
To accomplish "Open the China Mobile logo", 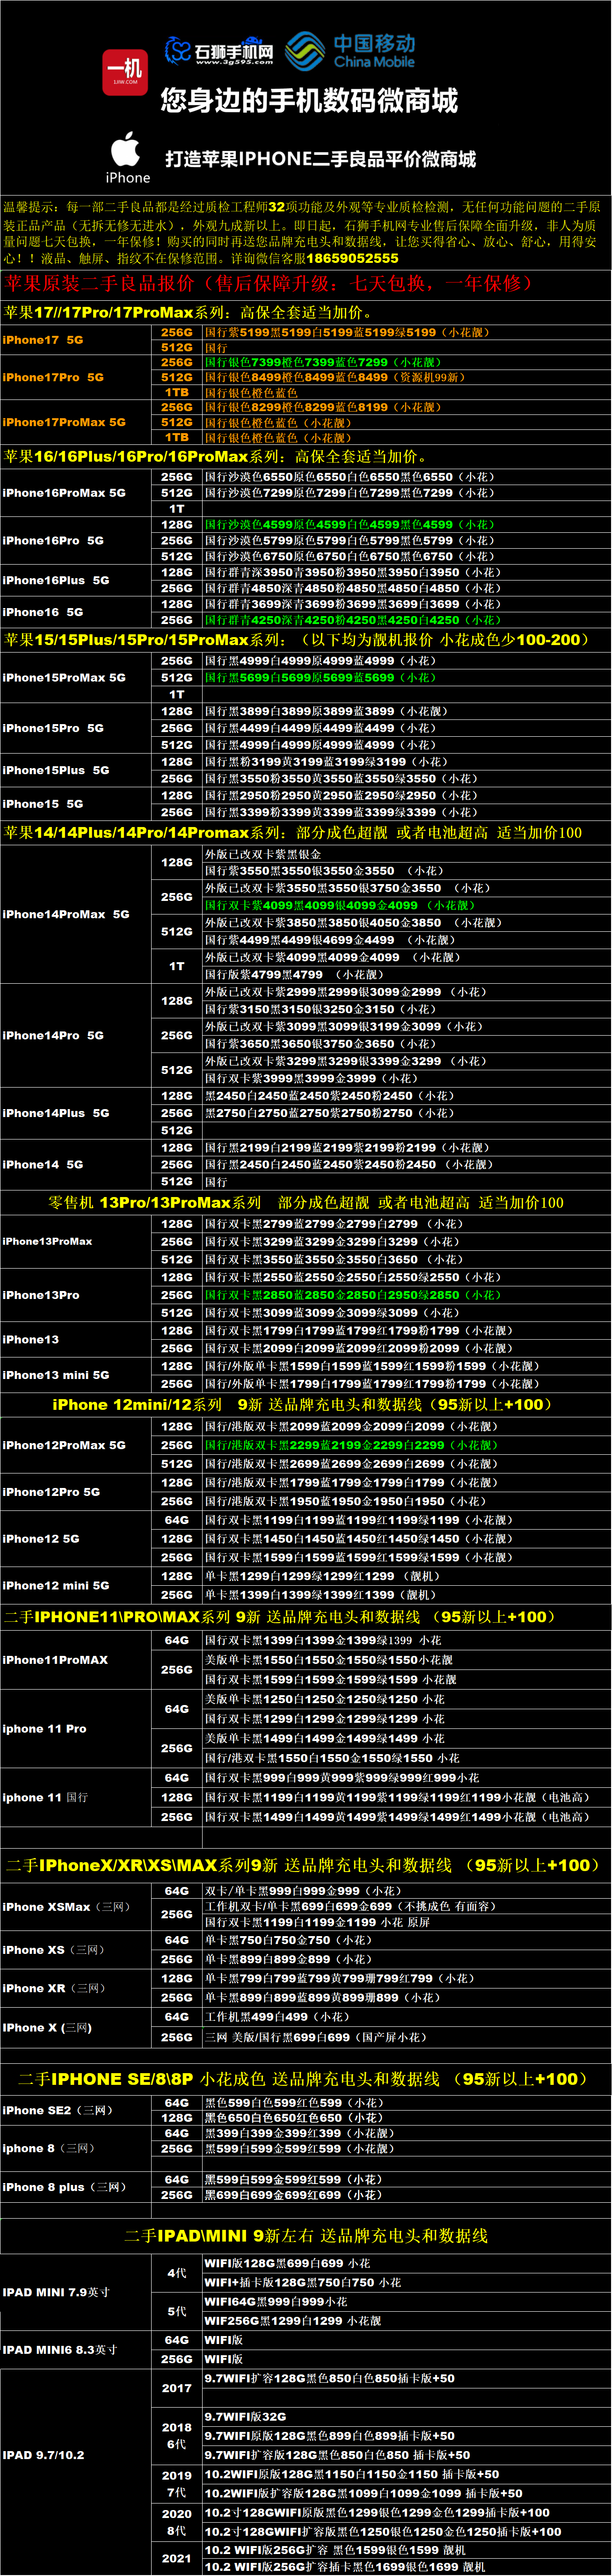I will pyautogui.click(x=350, y=51).
